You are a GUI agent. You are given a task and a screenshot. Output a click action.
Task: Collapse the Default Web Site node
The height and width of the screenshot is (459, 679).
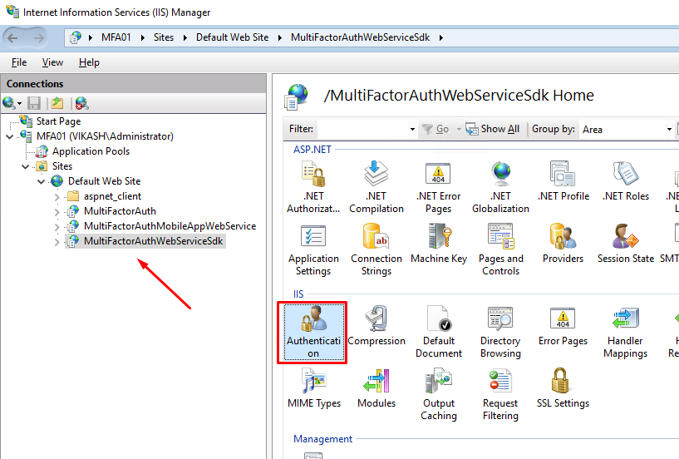pos(41,181)
